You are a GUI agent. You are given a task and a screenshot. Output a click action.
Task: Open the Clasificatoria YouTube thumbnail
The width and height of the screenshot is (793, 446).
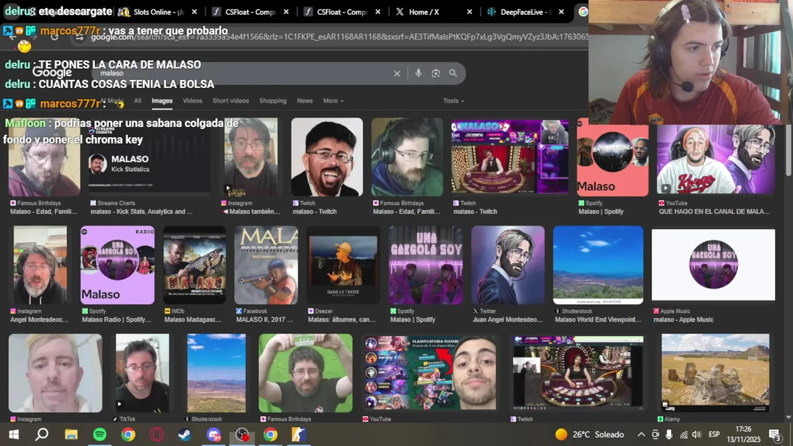click(x=431, y=373)
